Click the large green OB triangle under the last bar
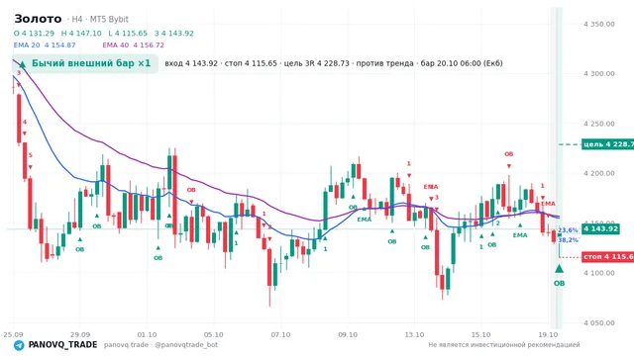The width and height of the screenshot is (634, 356). (559, 268)
